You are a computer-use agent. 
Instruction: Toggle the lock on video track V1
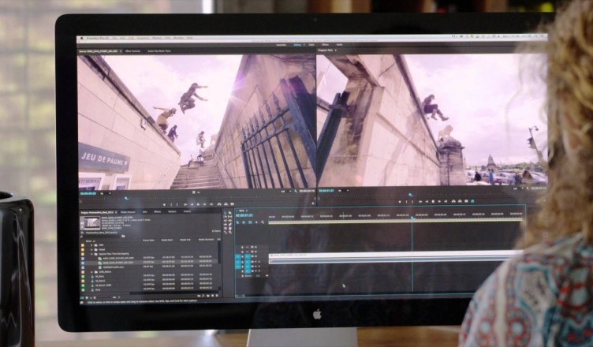point(242,256)
